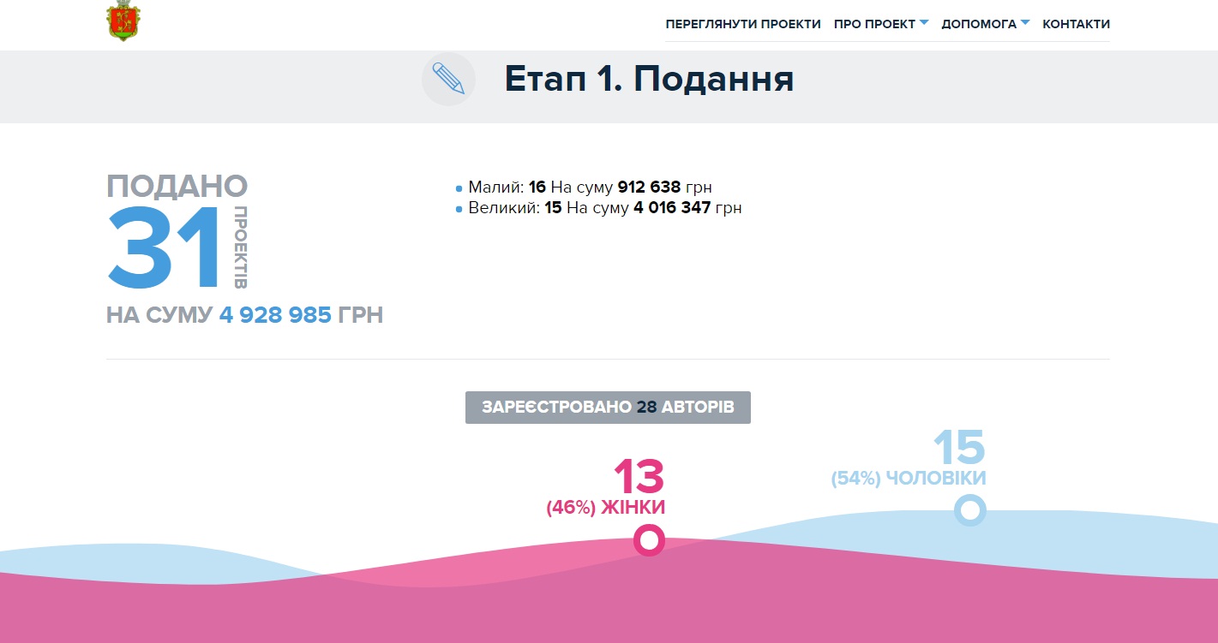Click the blue bullet next to Малий
Image resolution: width=1218 pixels, height=643 pixels.
click(x=459, y=188)
